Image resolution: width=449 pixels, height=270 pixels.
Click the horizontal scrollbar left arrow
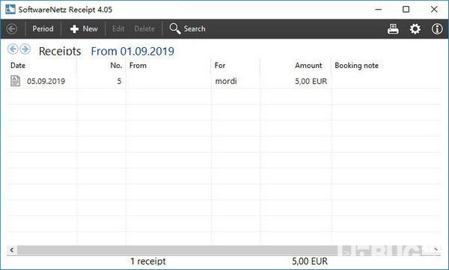(12, 250)
